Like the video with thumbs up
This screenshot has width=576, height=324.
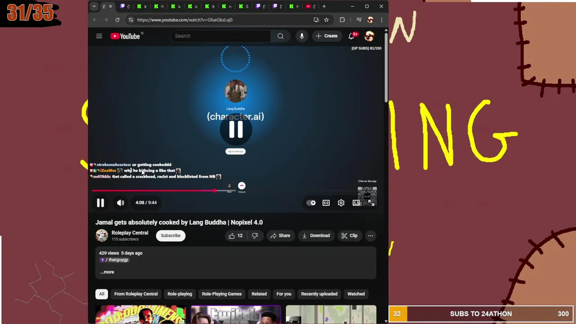point(235,236)
